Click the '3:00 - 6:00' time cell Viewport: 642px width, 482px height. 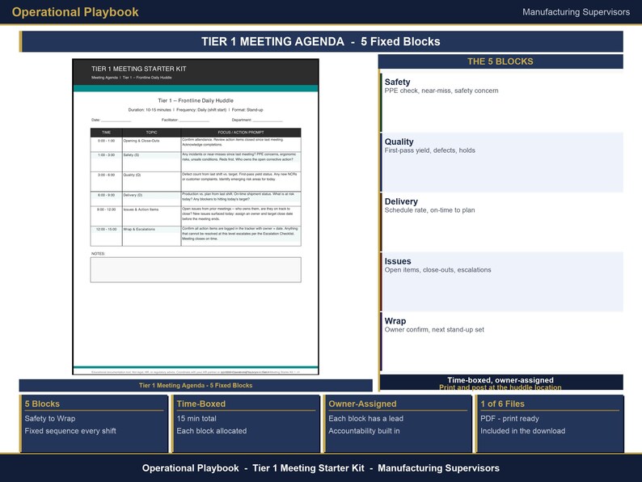pyautogui.click(x=107, y=181)
